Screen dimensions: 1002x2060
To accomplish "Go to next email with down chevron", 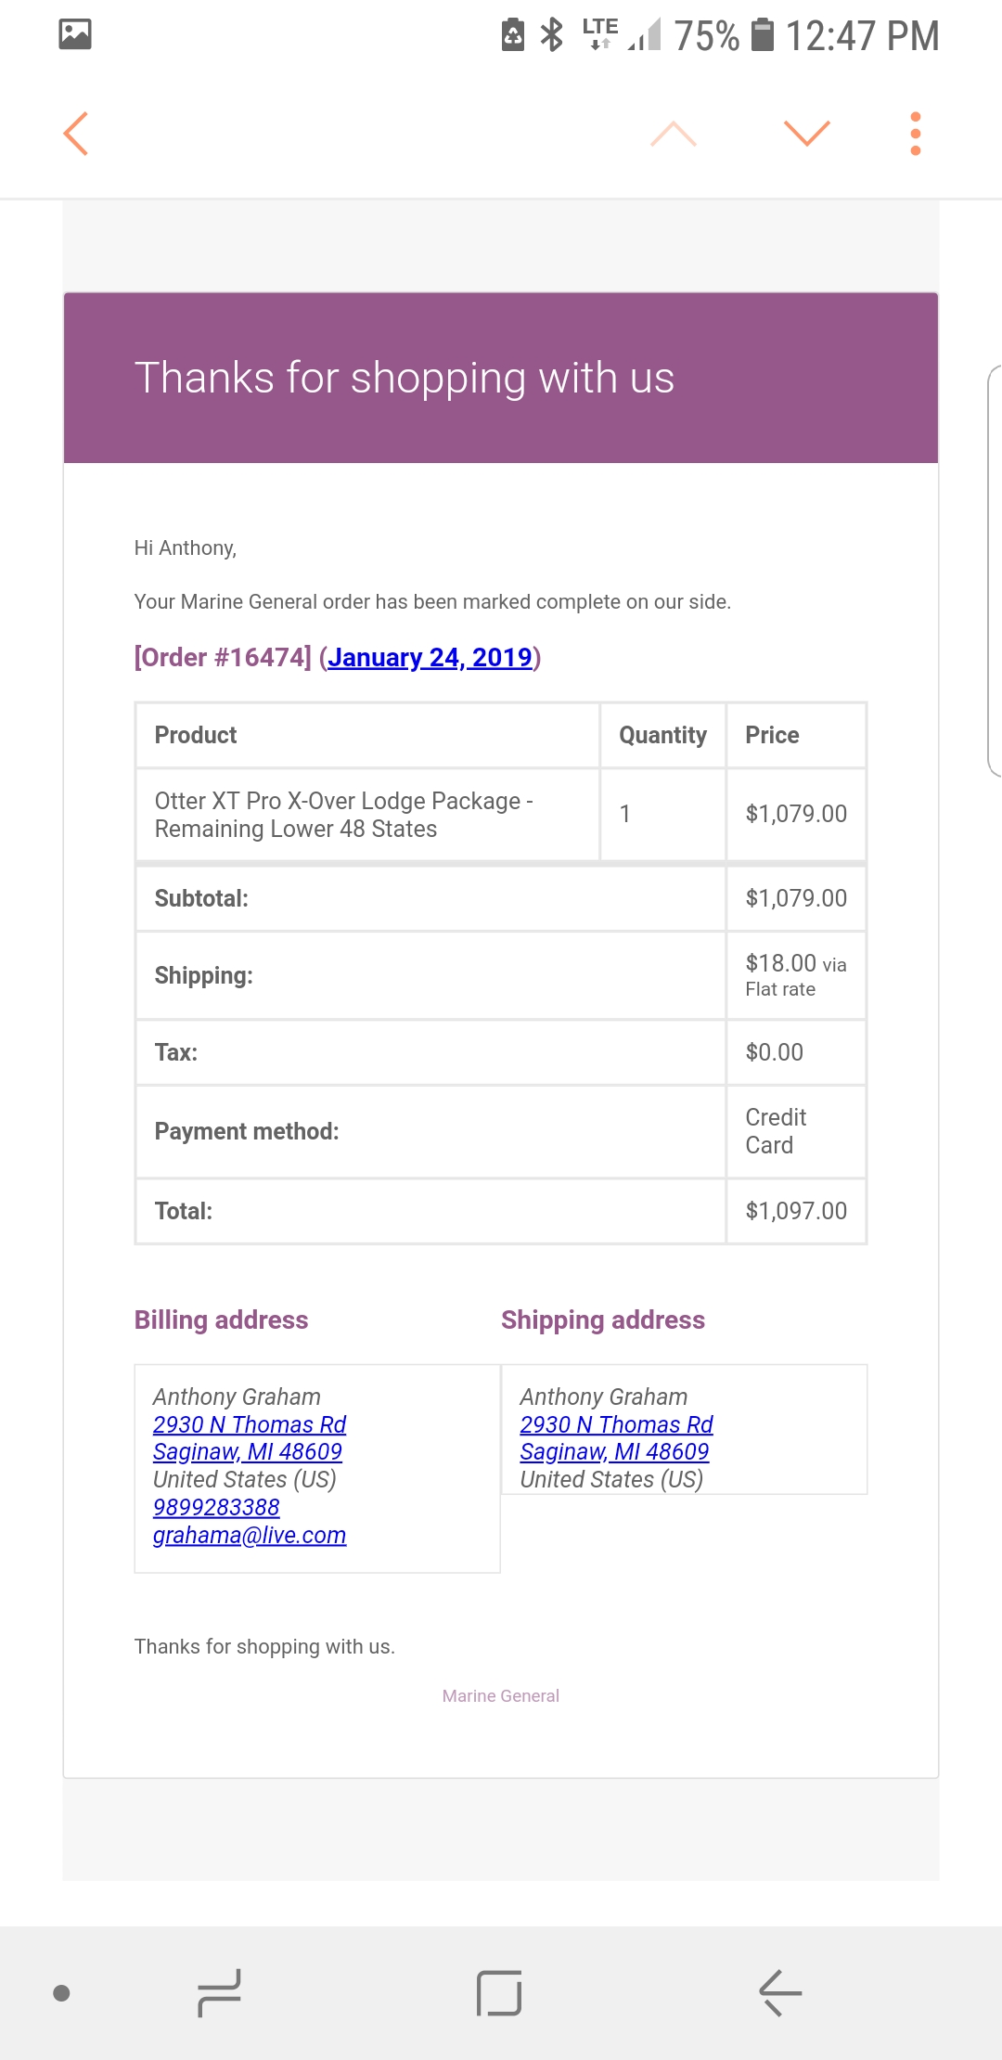I will [807, 134].
